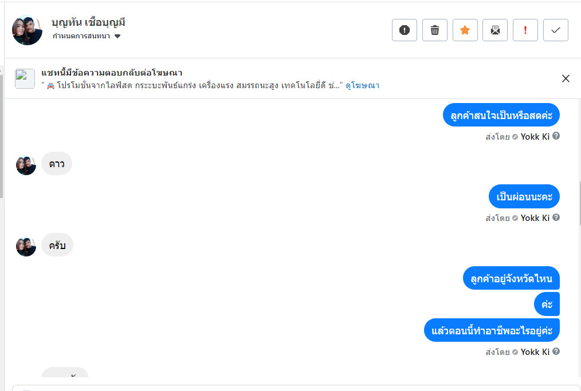
Task: Click the ad thumbnail in the banner
Action: (x=25, y=78)
